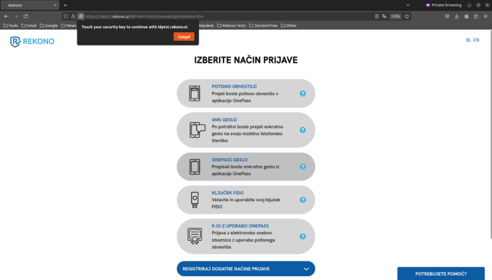Viewport: 492px width, 280px height.
Task: Click the page vertical scrollbar
Action: coord(491,135)
